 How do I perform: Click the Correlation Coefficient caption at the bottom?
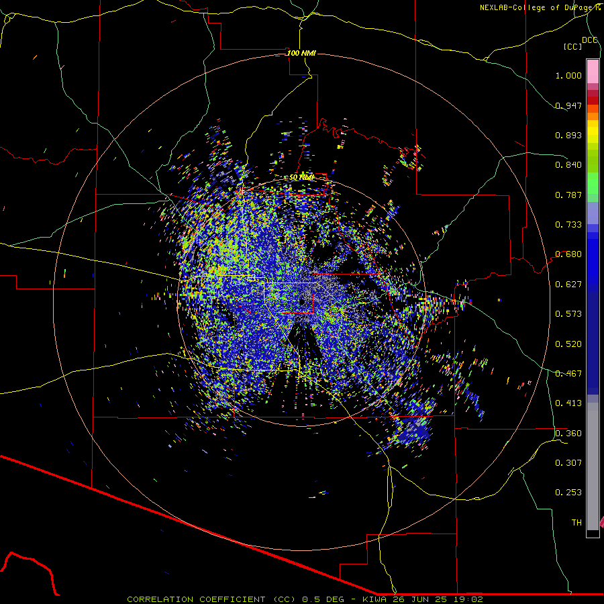[x=305, y=599]
